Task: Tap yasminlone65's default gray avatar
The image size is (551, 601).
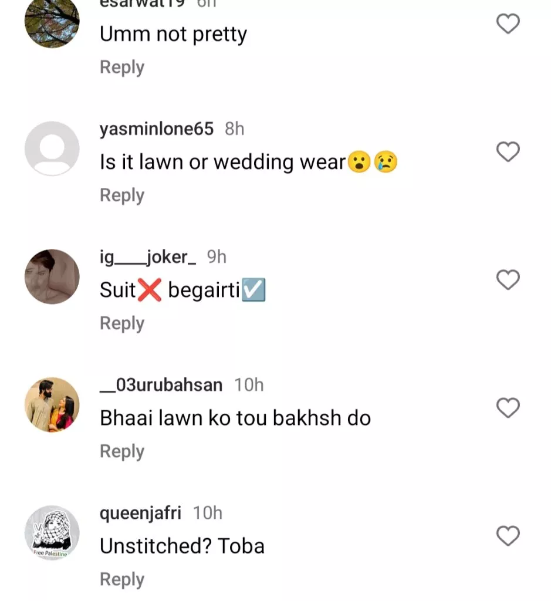Action: [x=52, y=148]
